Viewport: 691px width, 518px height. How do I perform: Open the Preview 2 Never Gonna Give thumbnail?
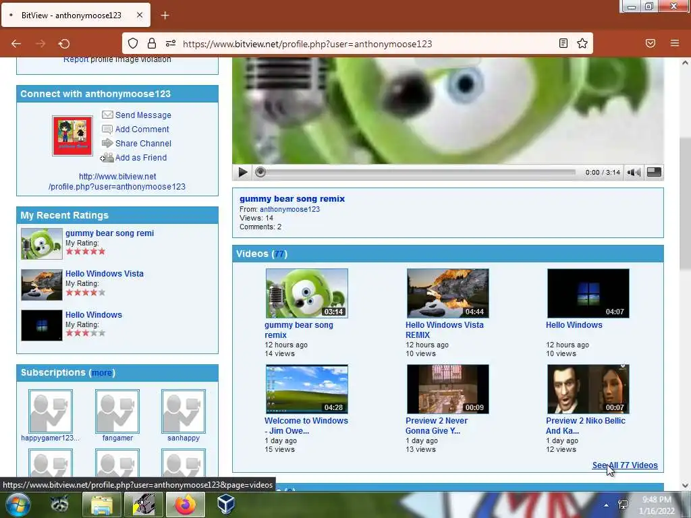tap(448, 389)
